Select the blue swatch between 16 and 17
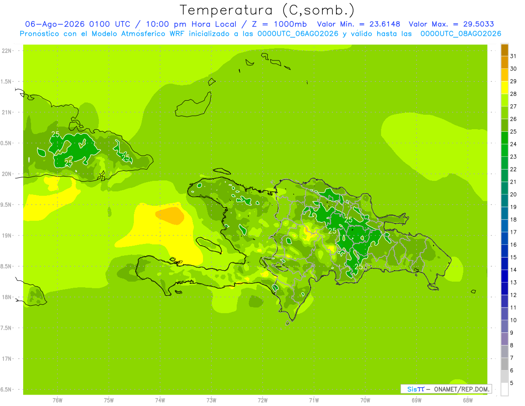This screenshot has height=406, width=525. [504, 238]
